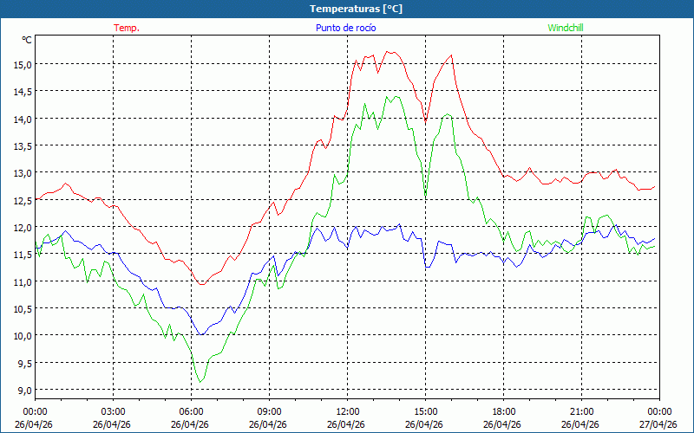Viewport: 694px width, 433px height.
Task: Pick the 12:00 time axis label
Action: pos(347,411)
